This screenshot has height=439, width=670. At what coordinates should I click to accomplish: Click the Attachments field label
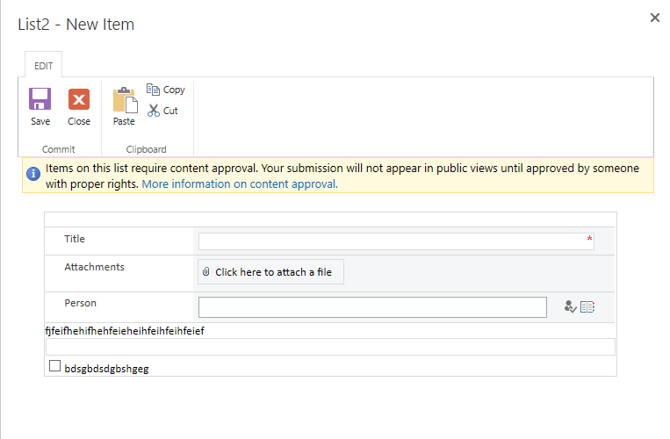(x=95, y=267)
